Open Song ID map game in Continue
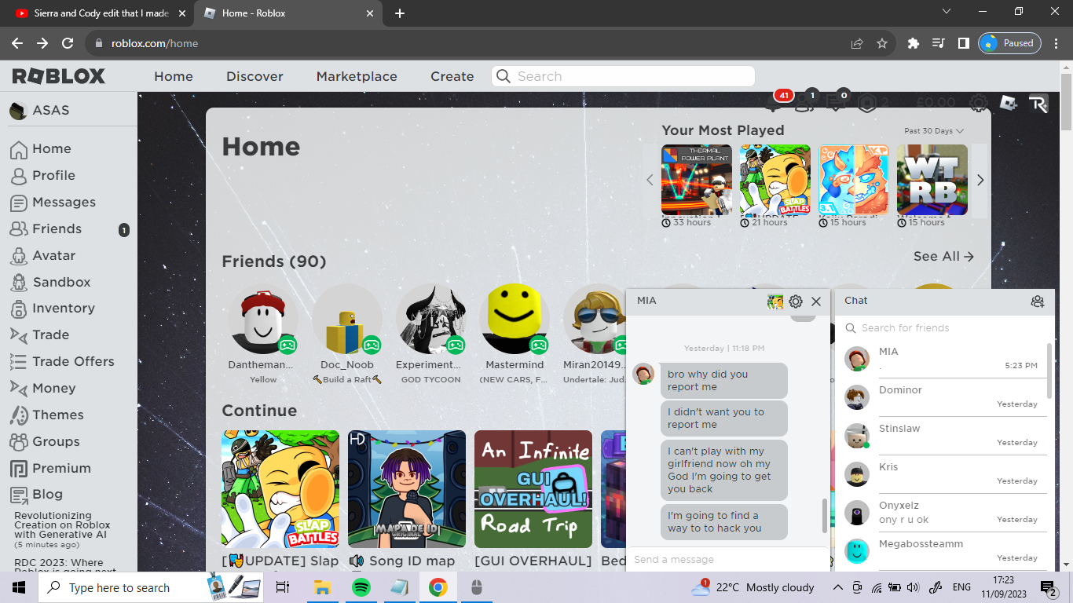The height and width of the screenshot is (603, 1073). click(x=407, y=489)
